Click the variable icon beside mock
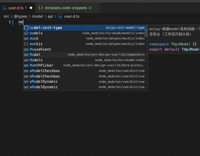Image resolution: width=200 pixels, height=156 pixels. [x=26, y=38]
